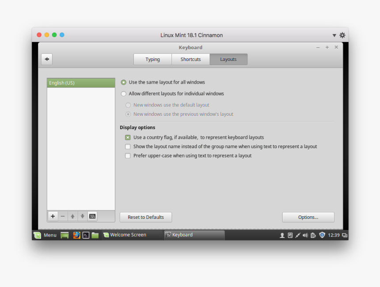Add a new keyboard layout with the plus button
Image resolution: width=380 pixels, height=287 pixels.
click(53, 216)
